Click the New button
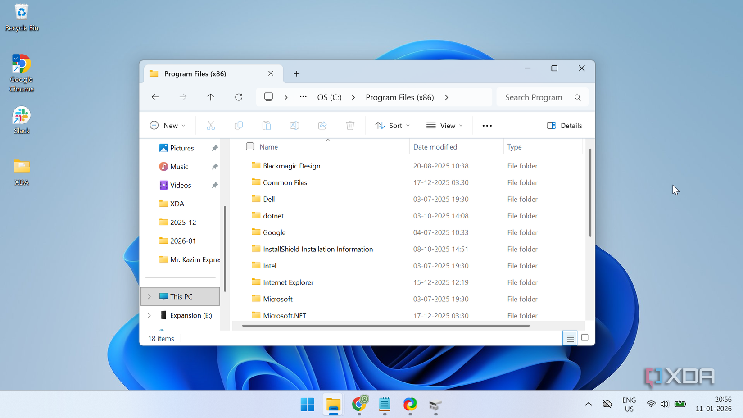This screenshot has width=743, height=418. [168, 125]
